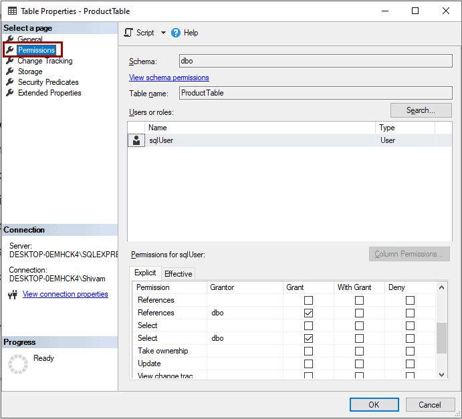This screenshot has height=419, width=462.
Task: Click the Deny column header
Action: [410, 287]
